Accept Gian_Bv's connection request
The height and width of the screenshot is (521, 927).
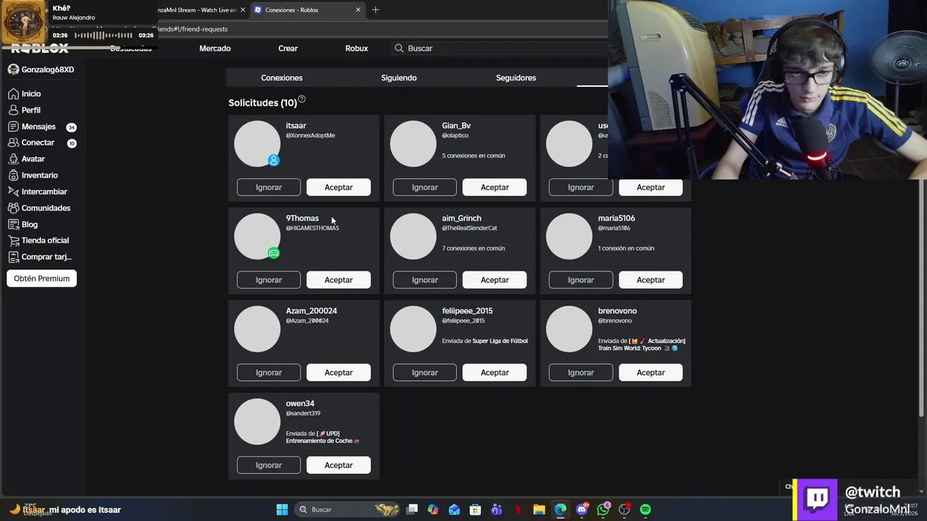click(495, 187)
